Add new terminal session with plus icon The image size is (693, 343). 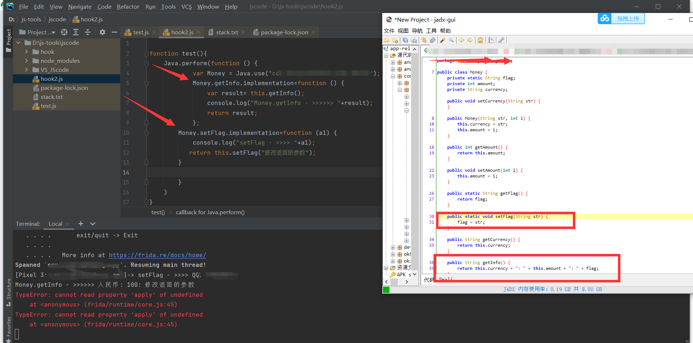(81, 224)
